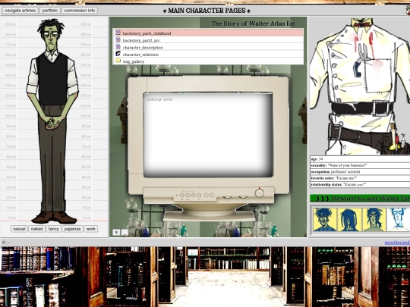Open the white-background blue sketch thumbnail
410x307 pixels.
pos(399,220)
